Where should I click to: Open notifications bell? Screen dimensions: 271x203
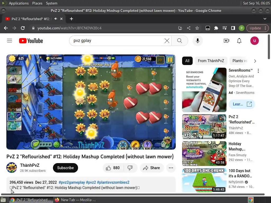tap(239, 41)
